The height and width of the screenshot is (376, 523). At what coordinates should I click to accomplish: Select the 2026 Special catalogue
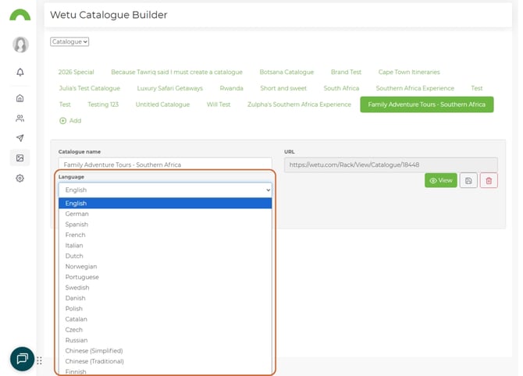[x=76, y=72]
